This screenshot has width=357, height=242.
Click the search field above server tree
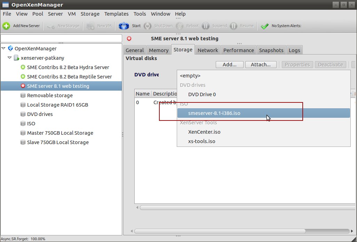tap(61, 39)
